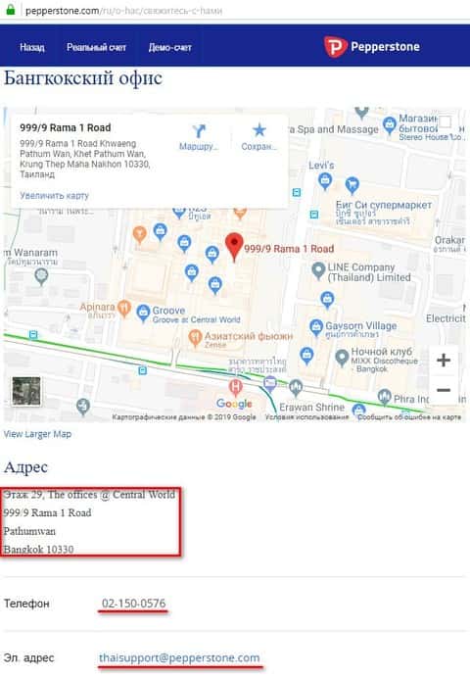Image resolution: width=470 pixels, height=677 pixels.
Task: Select the LINE Company (Thailand) marker
Action: pos(318,270)
